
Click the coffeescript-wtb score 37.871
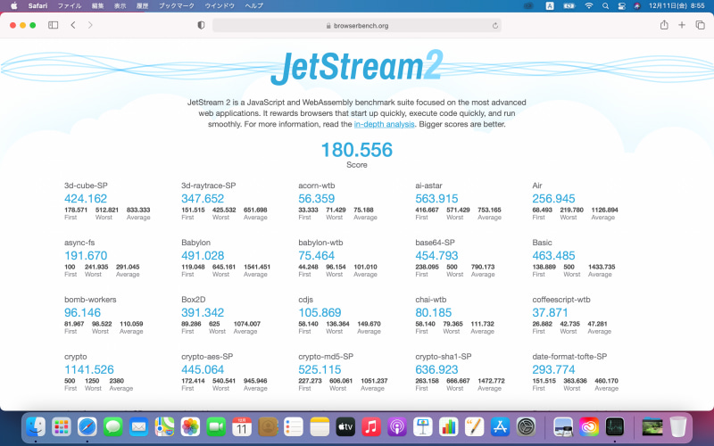point(550,313)
